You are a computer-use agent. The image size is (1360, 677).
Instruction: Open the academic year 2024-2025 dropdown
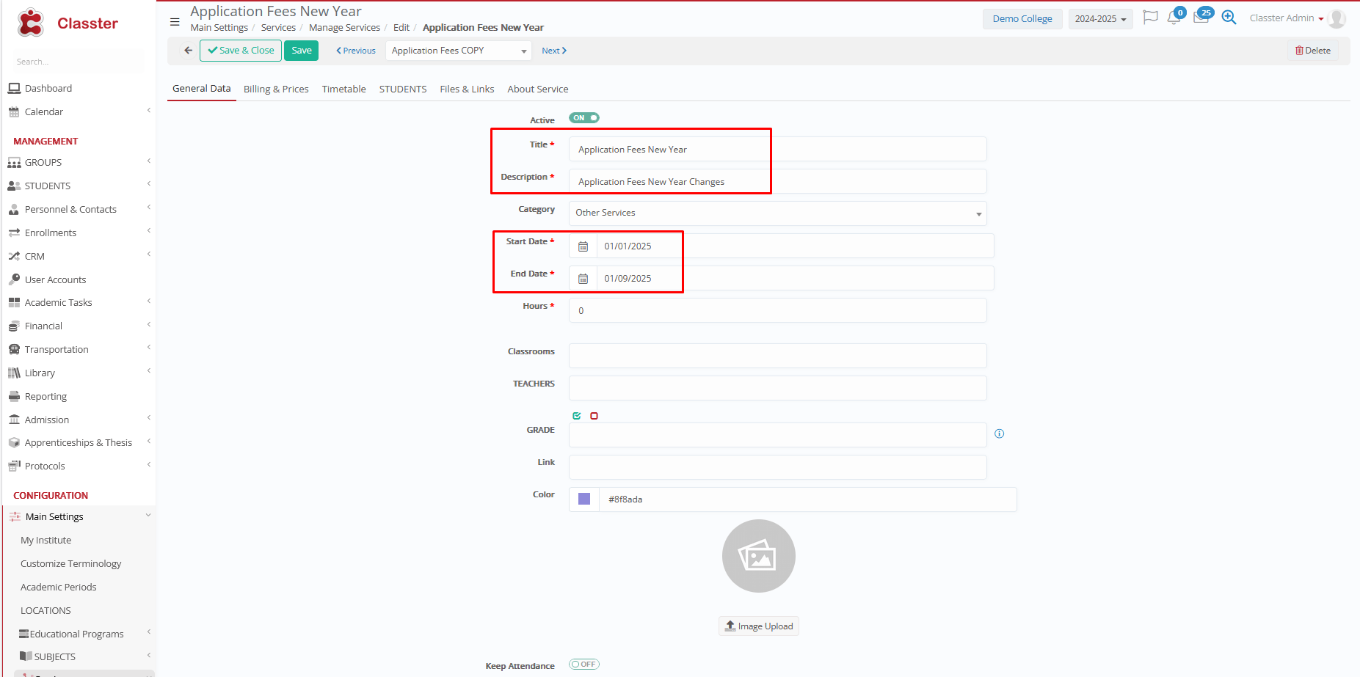tap(1099, 19)
